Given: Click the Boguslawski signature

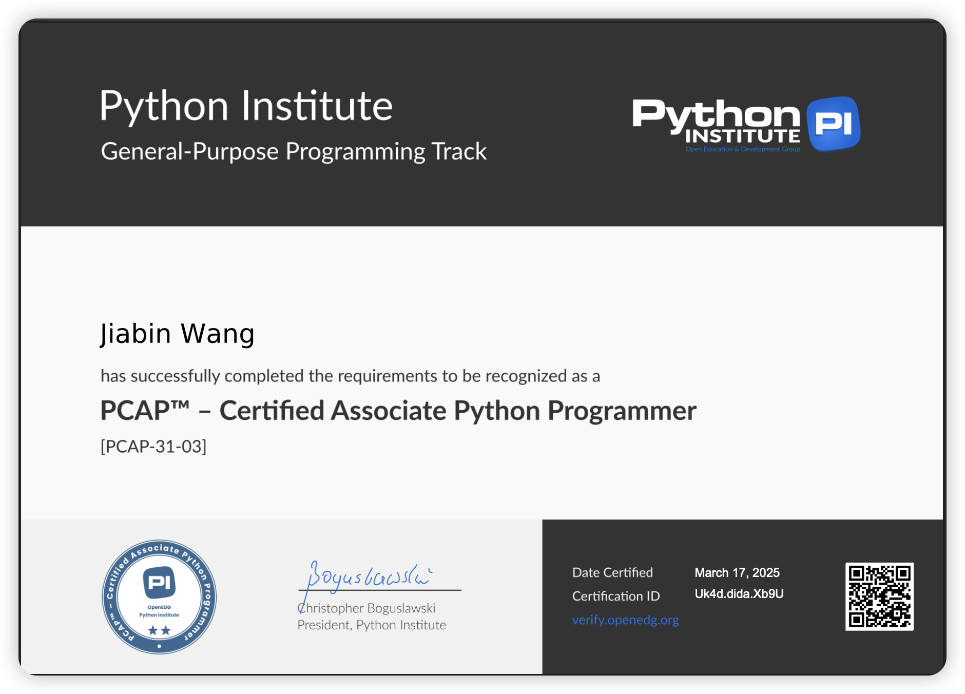Looking at the screenshot, I should pyautogui.click(x=370, y=577).
